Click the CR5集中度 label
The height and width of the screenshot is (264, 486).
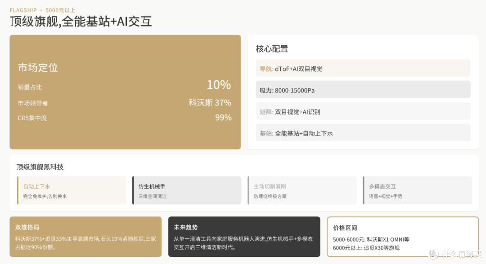point(32,118)
